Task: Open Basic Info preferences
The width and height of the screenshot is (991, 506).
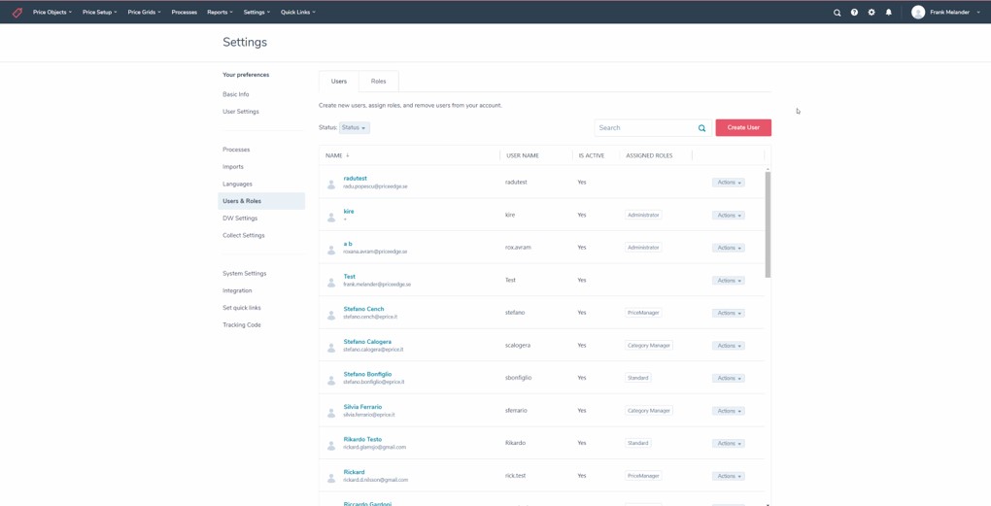Action: (236, 94)
